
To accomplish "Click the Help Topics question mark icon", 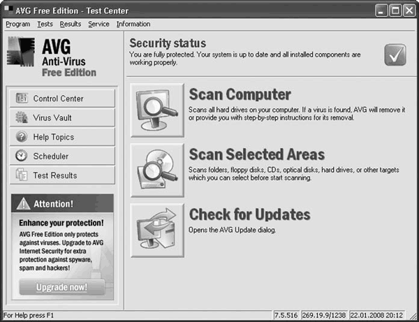I will tap(22, 136).
